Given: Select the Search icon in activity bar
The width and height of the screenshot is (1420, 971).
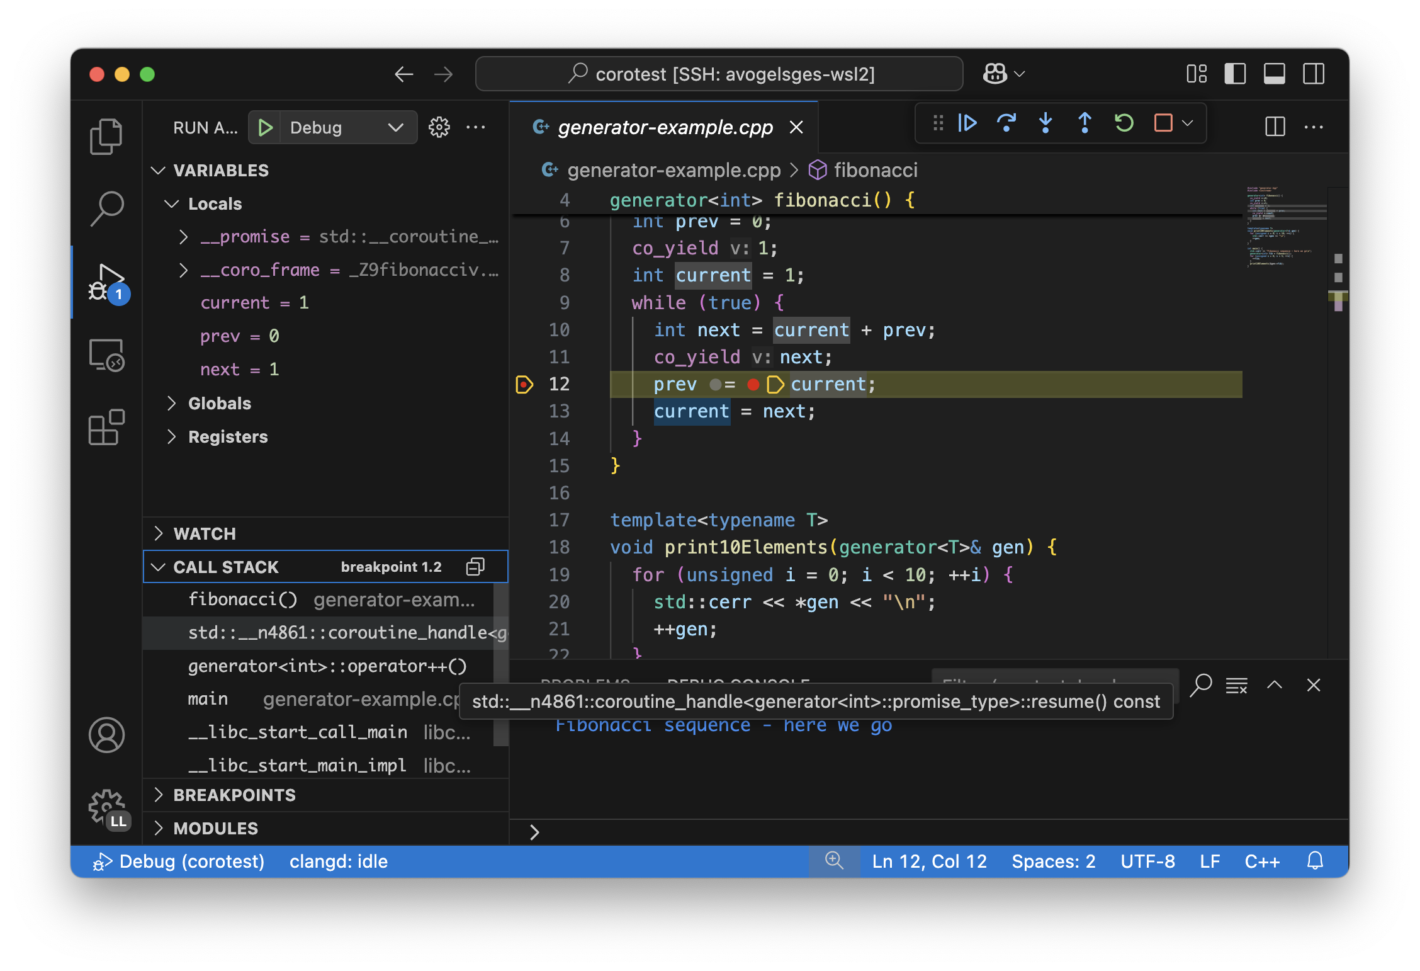Looking at the screenshot, I should point(106,208).
